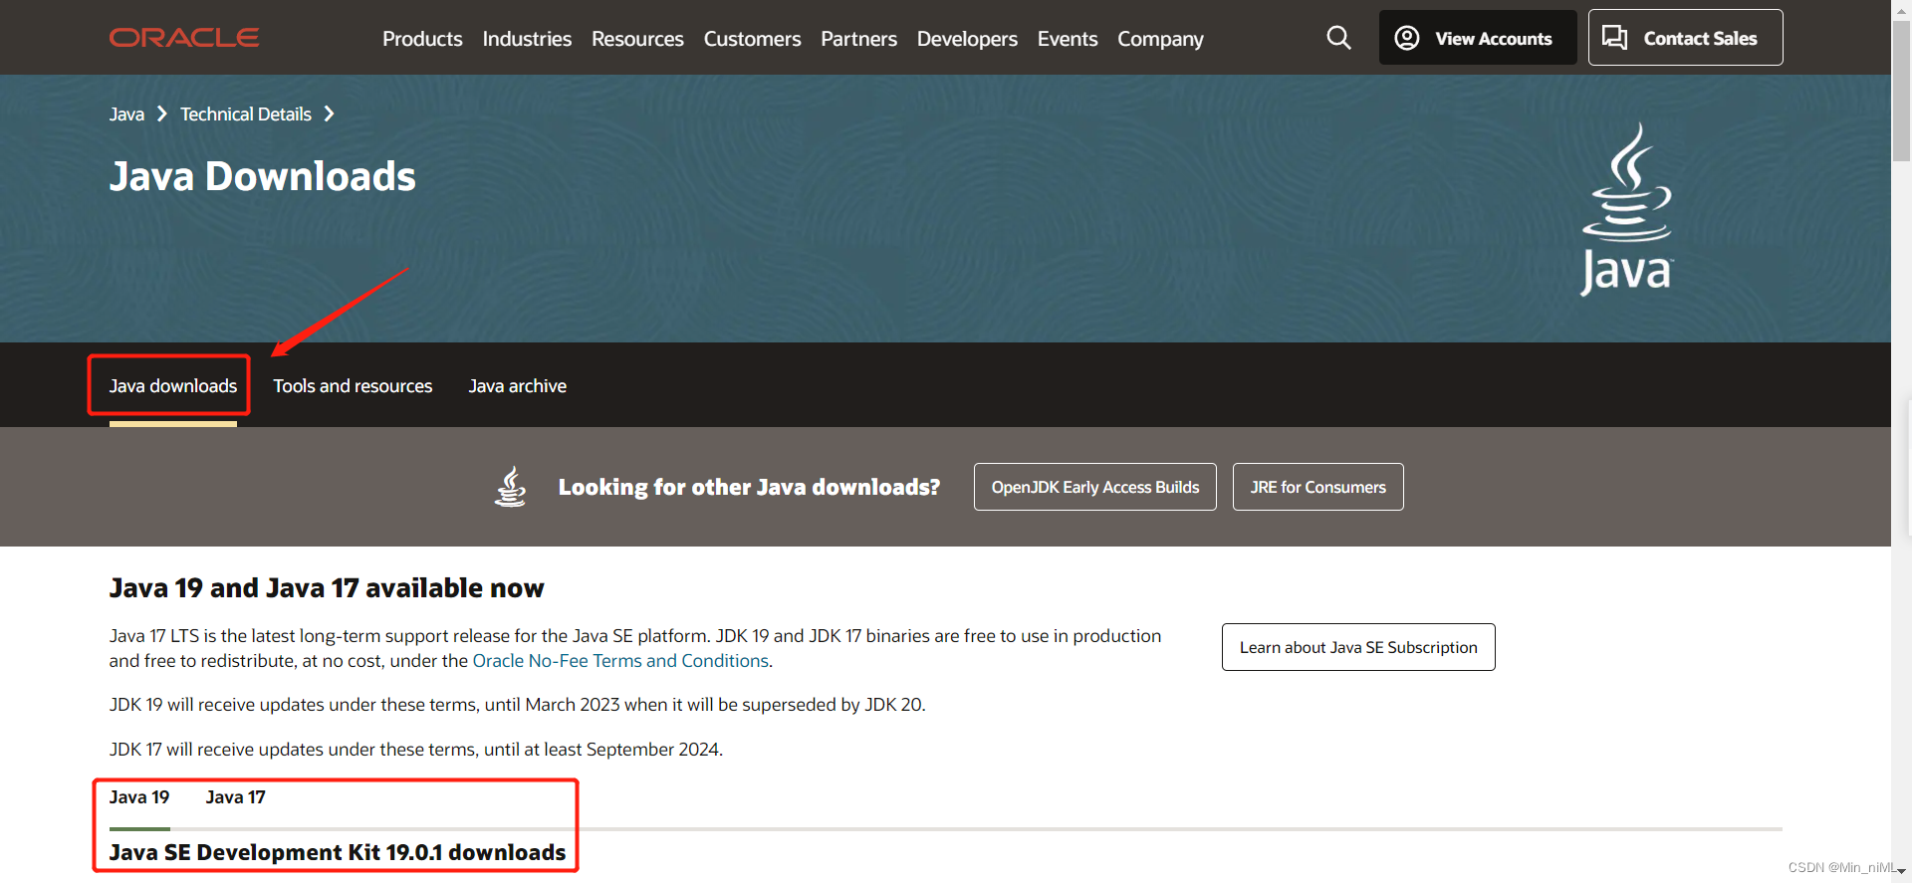Click 'Java SE Development Kit 19.0.1 downloads' heading
The image size is (1912, 883).
338,852
